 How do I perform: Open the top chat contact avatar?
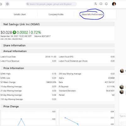122,71
